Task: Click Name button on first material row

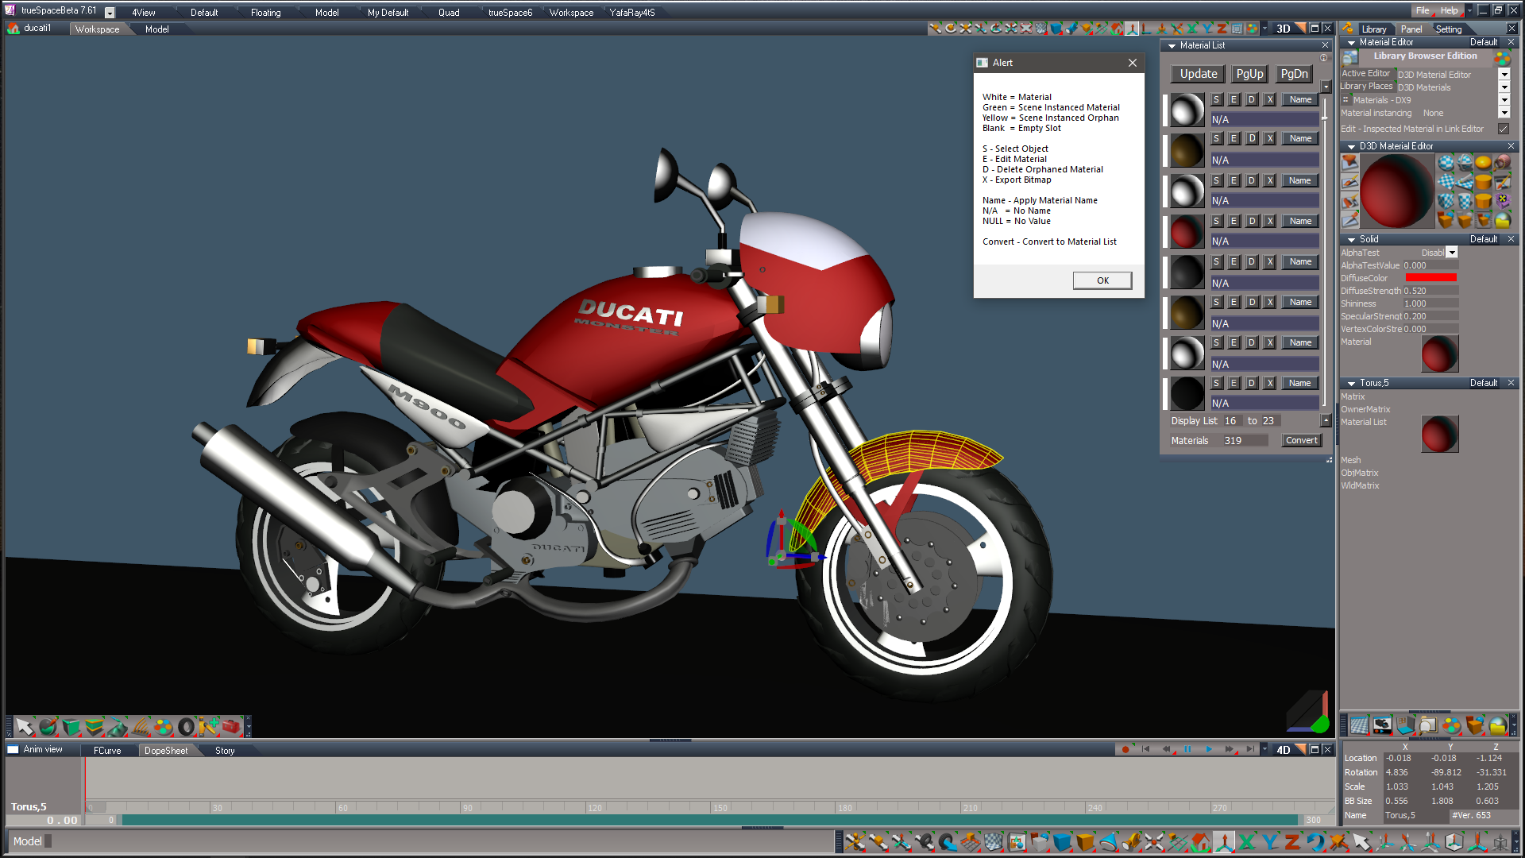Action: click(1300, 99)
